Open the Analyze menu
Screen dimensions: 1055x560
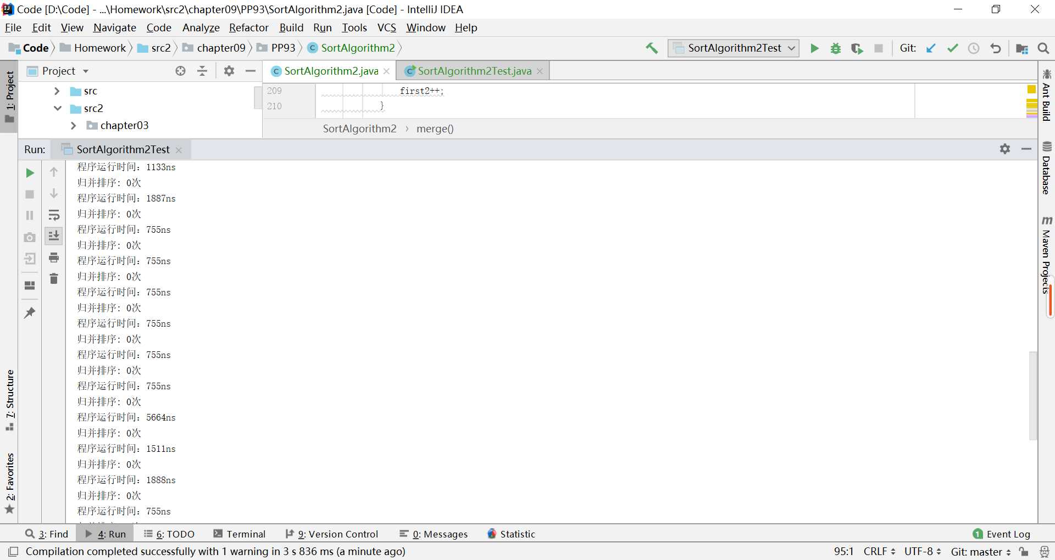tap(201, 27)
